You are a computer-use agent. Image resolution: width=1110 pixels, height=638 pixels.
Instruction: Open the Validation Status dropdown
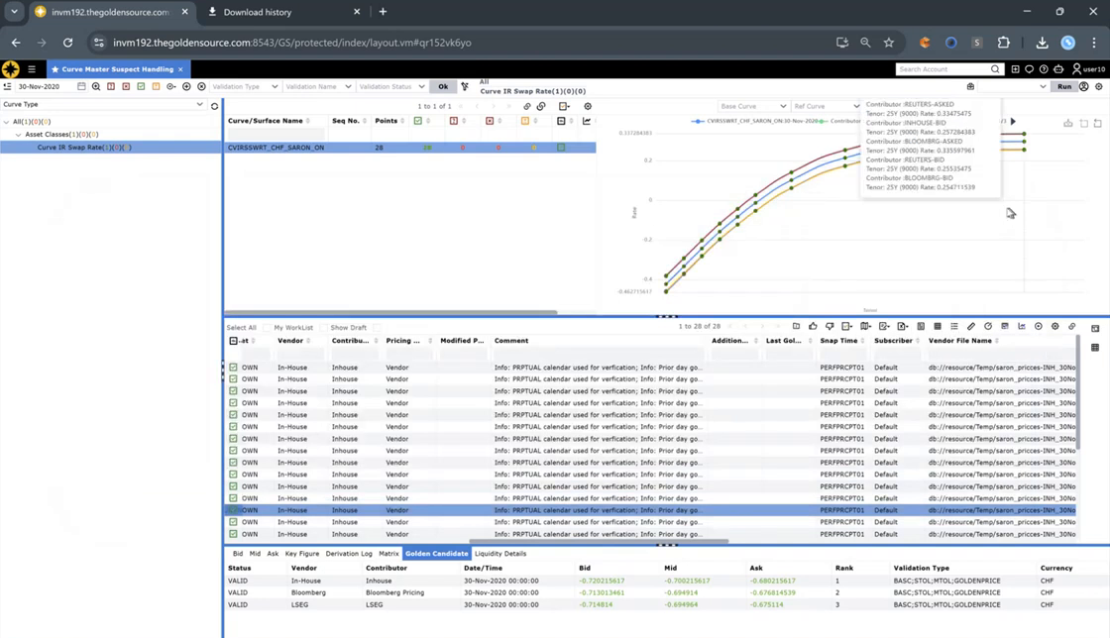click(x=391, y=86)
